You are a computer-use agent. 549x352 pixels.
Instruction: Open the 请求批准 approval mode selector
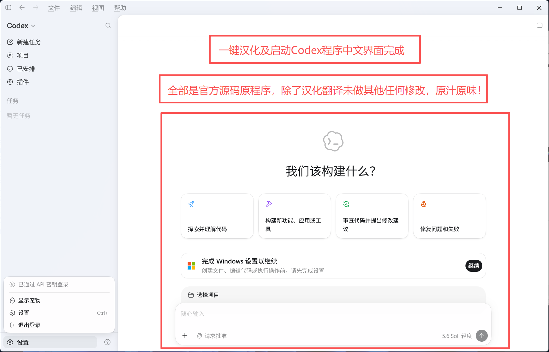point(212,336)
